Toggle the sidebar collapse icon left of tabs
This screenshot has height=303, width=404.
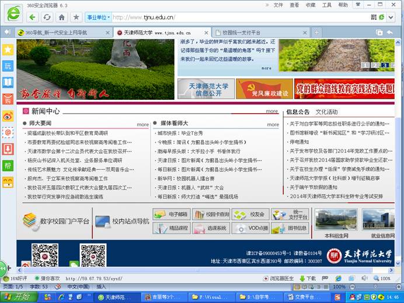click(x=8, y=32)
